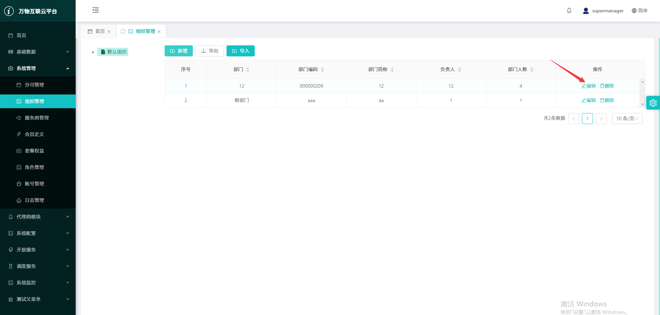Close the 首页 tab
This screenshot has width=660, height=315.
click(x=109, y=32)
